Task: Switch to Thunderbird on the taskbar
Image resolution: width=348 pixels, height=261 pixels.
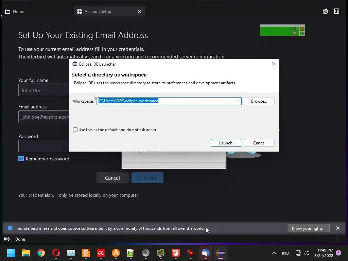Action: point(206,253)
